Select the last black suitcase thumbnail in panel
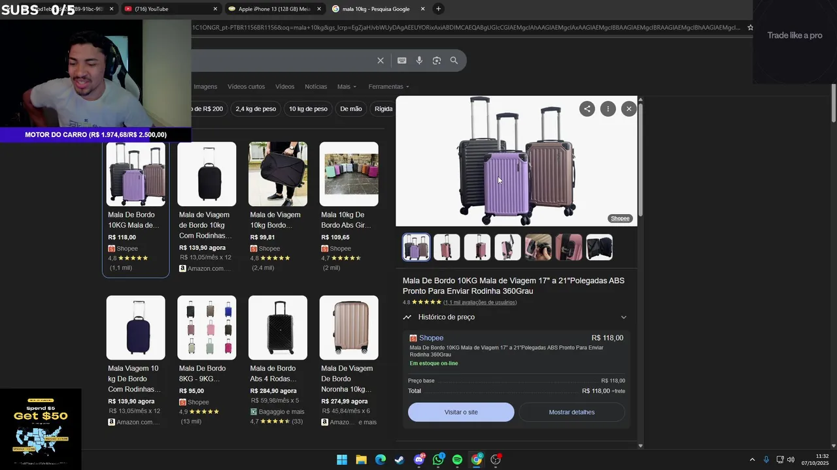Viewport: 837px width, 470px height. pyautogui.click(x=599, y=247)
